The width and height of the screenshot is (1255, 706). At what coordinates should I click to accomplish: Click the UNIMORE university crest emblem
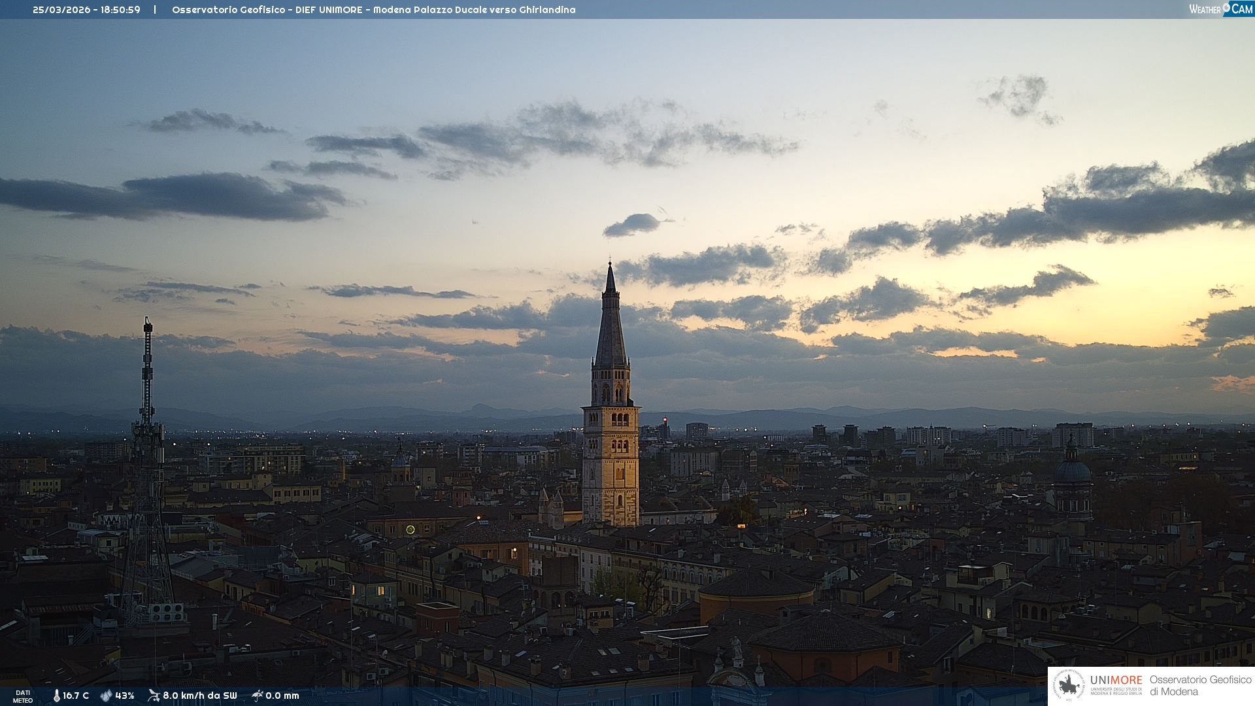(1069, 686)
